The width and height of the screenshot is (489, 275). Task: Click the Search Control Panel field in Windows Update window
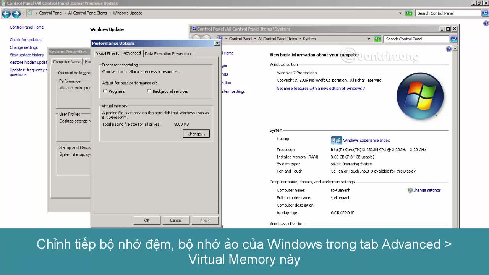tap(449, 13)
